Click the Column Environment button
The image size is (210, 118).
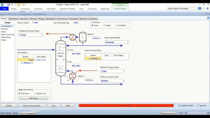(32, 106)
